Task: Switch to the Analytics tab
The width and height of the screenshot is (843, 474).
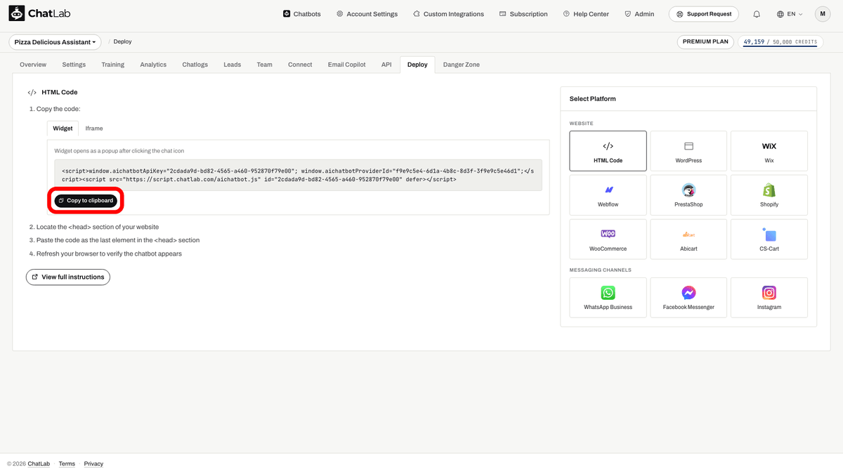Action: pyautogui.click(x=153, y=65)
